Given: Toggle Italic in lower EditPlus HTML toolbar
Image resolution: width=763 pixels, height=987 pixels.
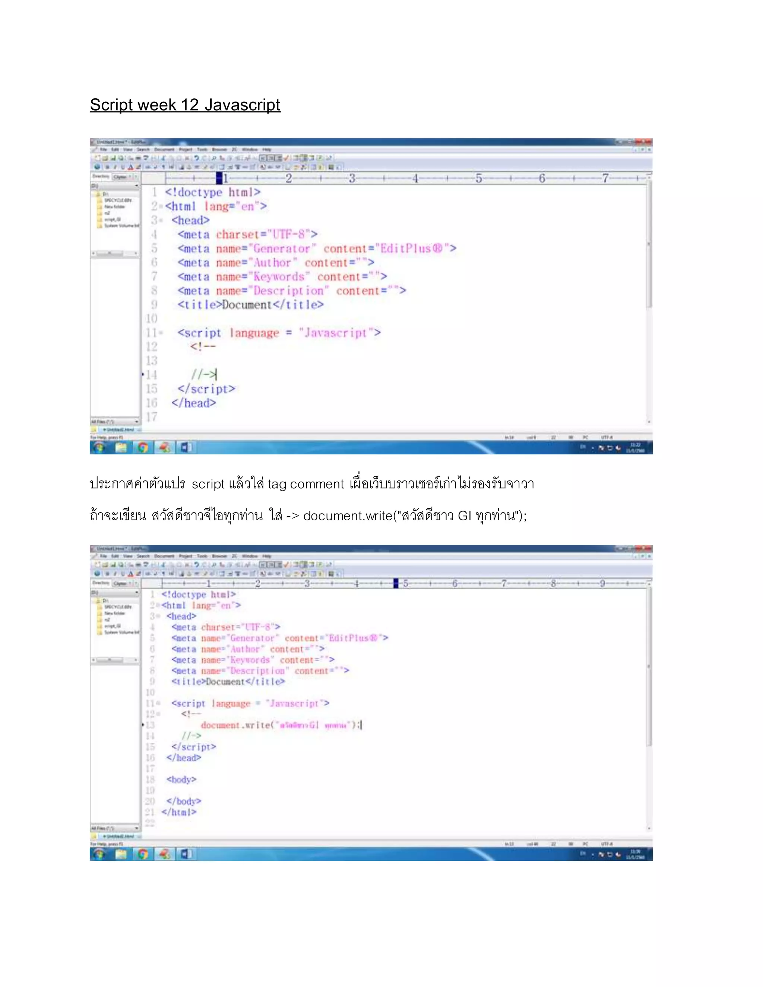Looking at the screenshot, I should 115,574.
